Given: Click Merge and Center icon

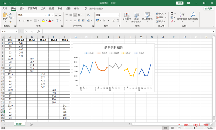Looking at the screenshot, I should coord(88,21).
